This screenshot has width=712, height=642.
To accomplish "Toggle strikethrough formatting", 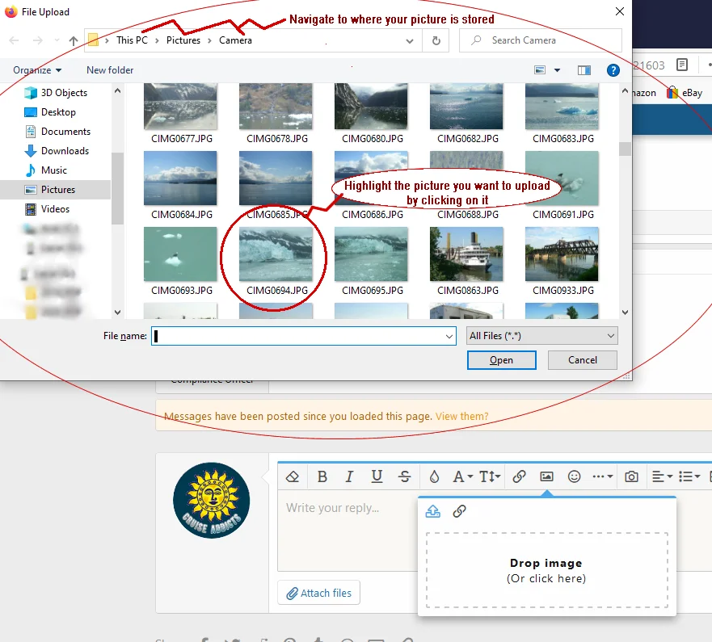I will [x=405, y=476].
